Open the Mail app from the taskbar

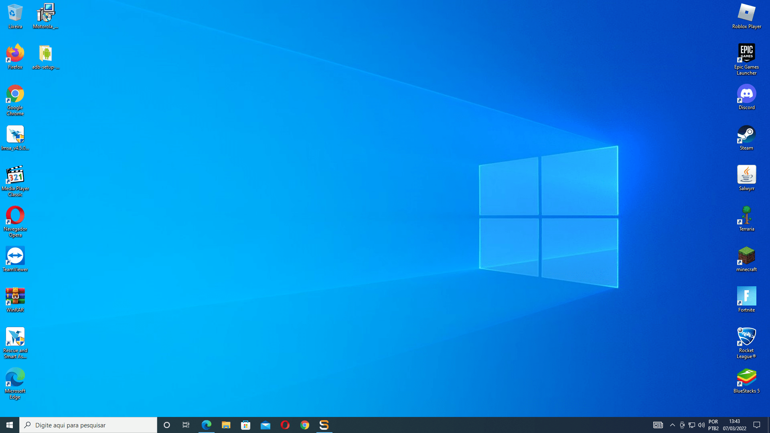[x=265, y=425]
